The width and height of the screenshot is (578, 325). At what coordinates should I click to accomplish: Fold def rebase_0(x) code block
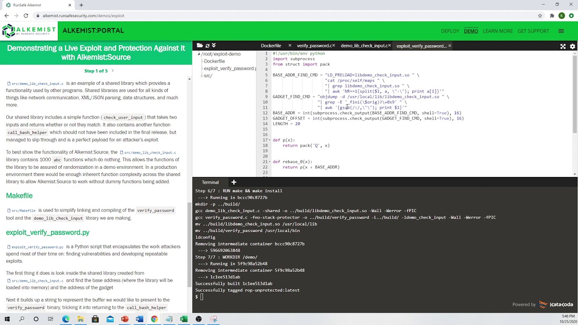[270, 162]
